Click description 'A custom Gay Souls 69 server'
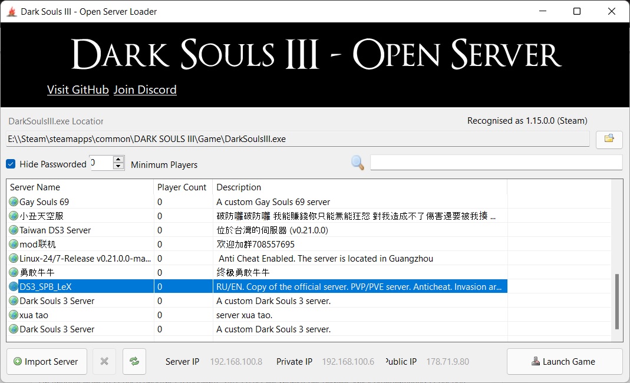The width and height of the screenshot is (630, 383). pyautogui.click(x=273, y=202)
